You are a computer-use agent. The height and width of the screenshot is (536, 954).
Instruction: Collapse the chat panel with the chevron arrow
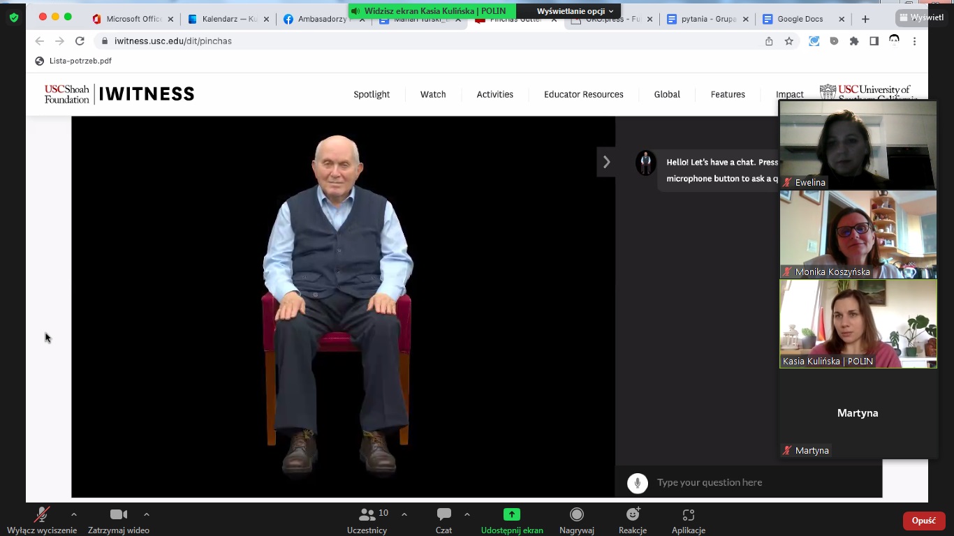tap(606, 162)
